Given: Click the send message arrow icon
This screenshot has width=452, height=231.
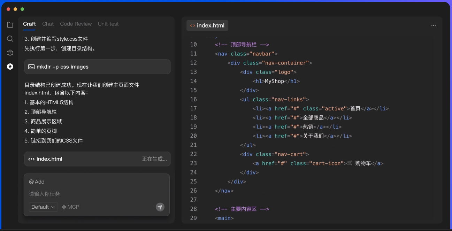Looking at the screenshot, I should coord(160,207).
